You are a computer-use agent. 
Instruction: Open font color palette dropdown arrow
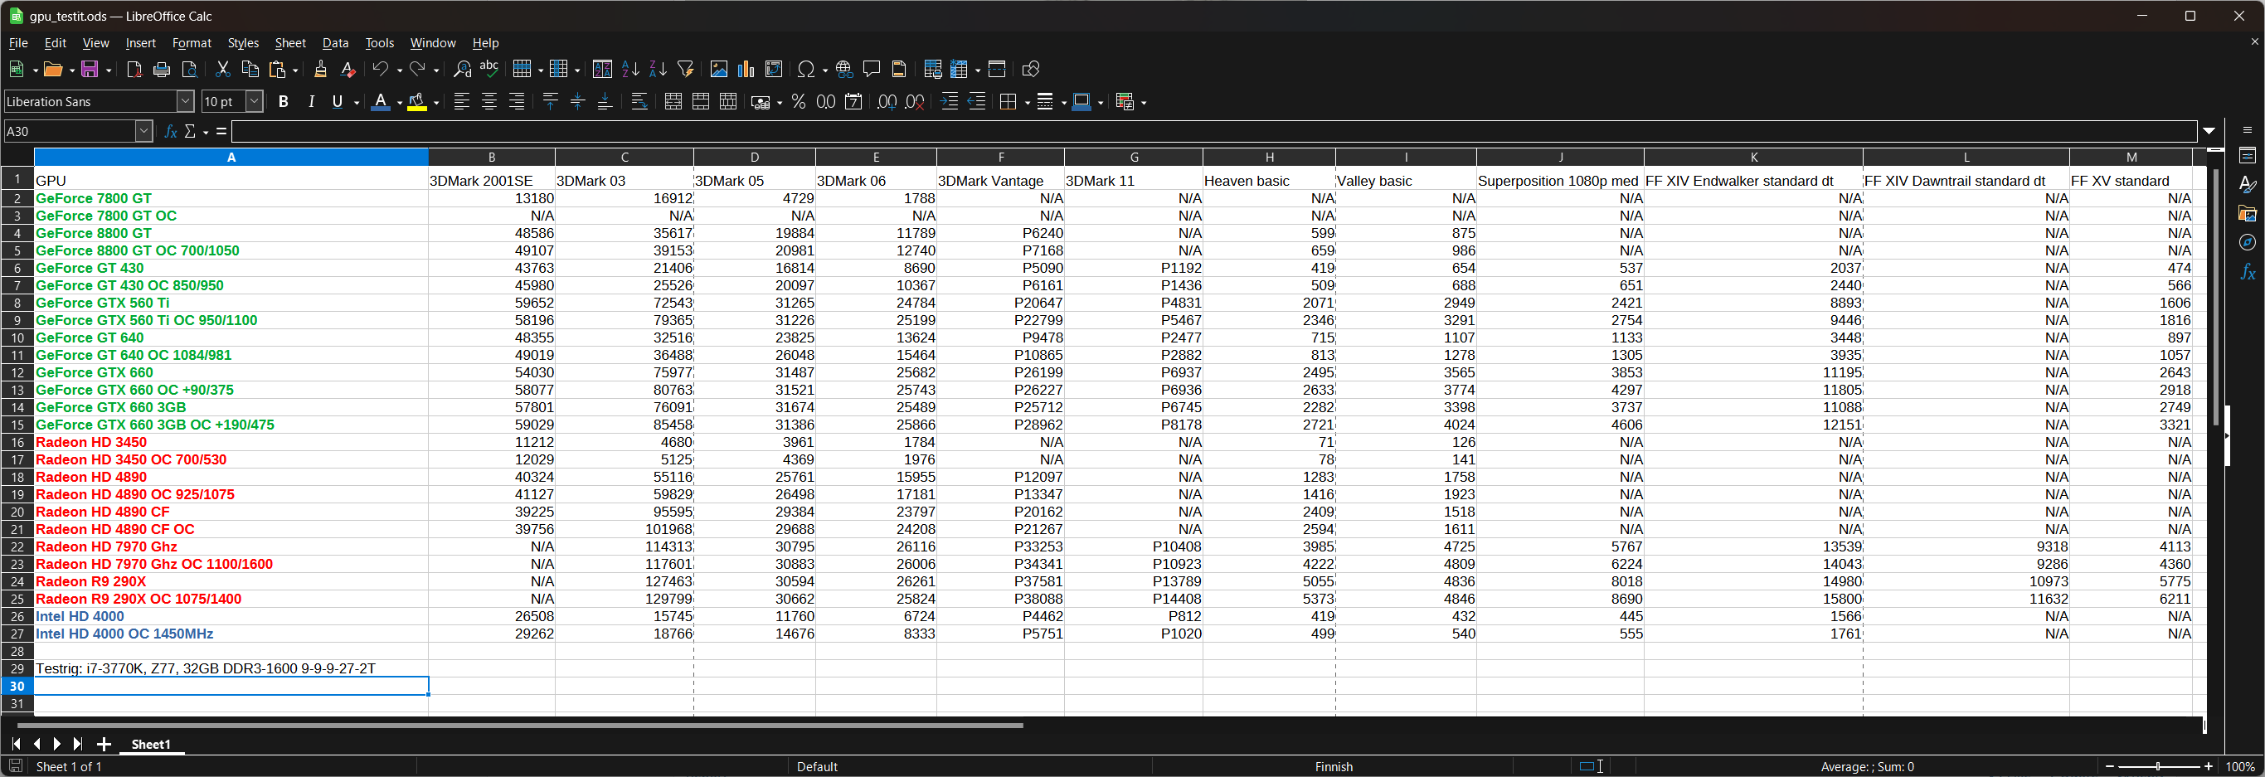point(399,103)
